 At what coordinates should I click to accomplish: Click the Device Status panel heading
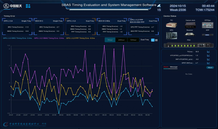click(170, 16)
